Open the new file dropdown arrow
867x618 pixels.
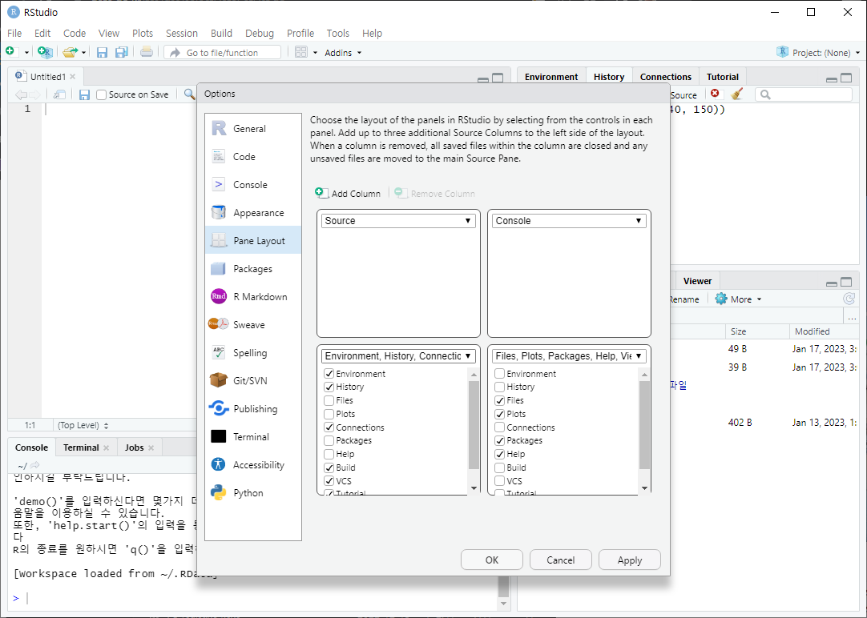point(26,53)
